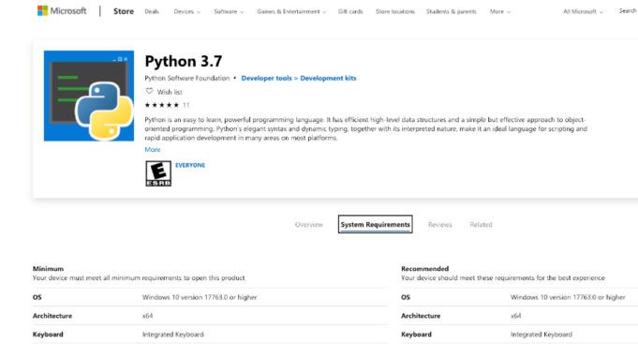
Task: Click the Deals menu item
Action: [x=152, y=12]
